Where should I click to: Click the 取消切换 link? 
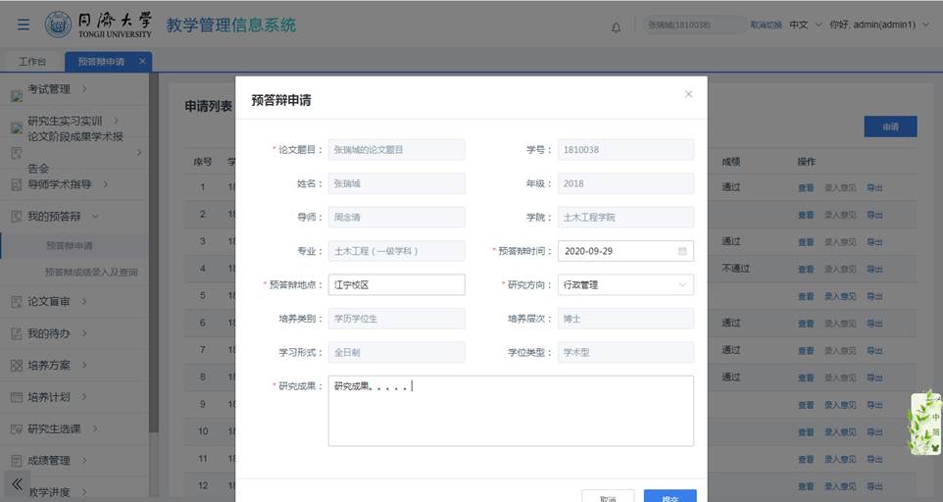coord(766,25)
